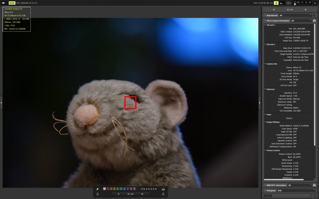Image resolution: width=319 pixels, height=199 pixels.
Task: Apply green label 4
Action: [118, 189]
